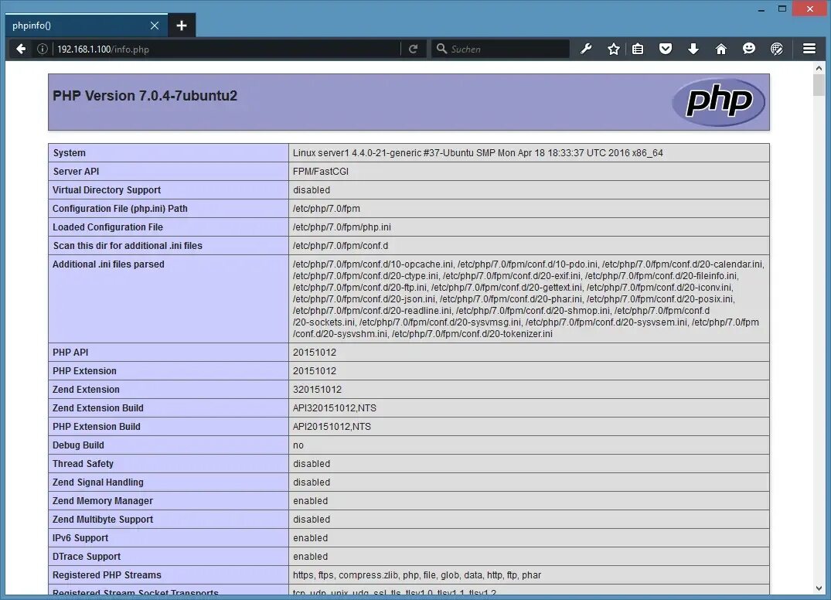
Task: Open the downloads arrow
Action: [x=693, y=49]
